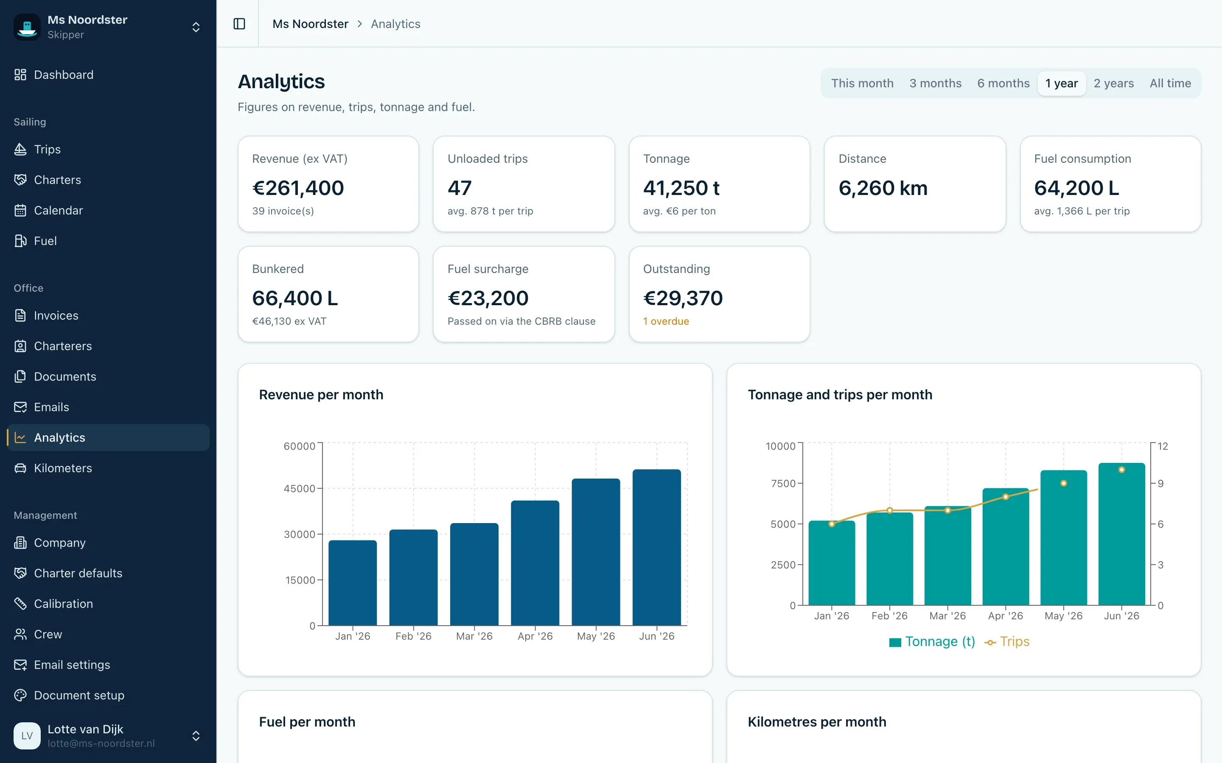Screen dimensions: 1222x763
Task: Click the 1 overdue text
Action: (x=666, y=321)
